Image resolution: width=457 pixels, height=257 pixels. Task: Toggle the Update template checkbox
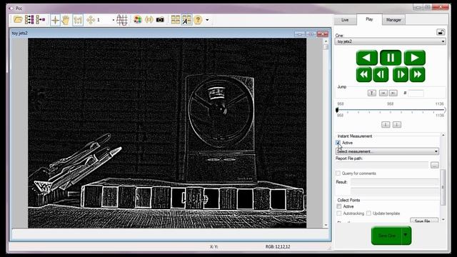point(368,213)
